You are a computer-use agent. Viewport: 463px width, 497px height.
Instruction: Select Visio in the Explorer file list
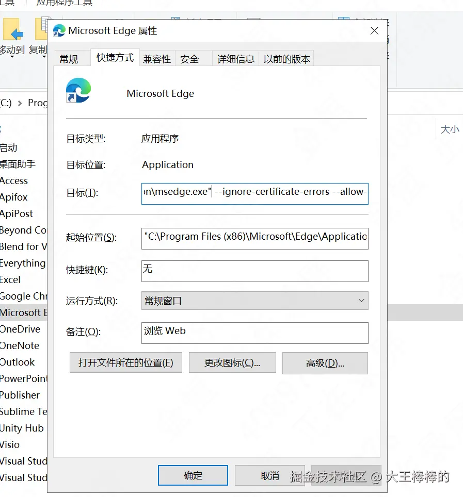tap(9, 444)
